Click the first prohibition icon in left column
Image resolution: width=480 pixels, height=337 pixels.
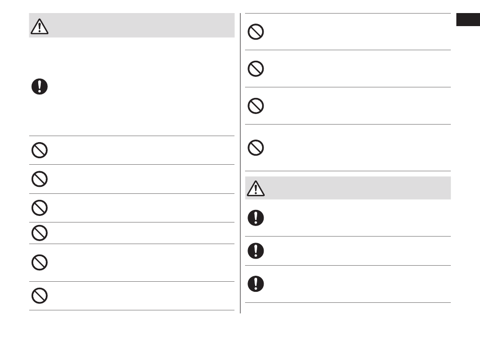point(39,150)
